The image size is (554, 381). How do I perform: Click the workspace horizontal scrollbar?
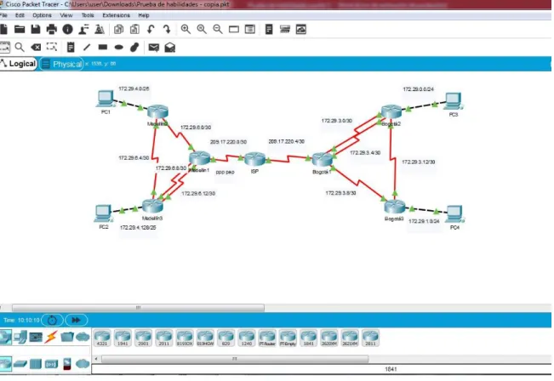[138, 308]
